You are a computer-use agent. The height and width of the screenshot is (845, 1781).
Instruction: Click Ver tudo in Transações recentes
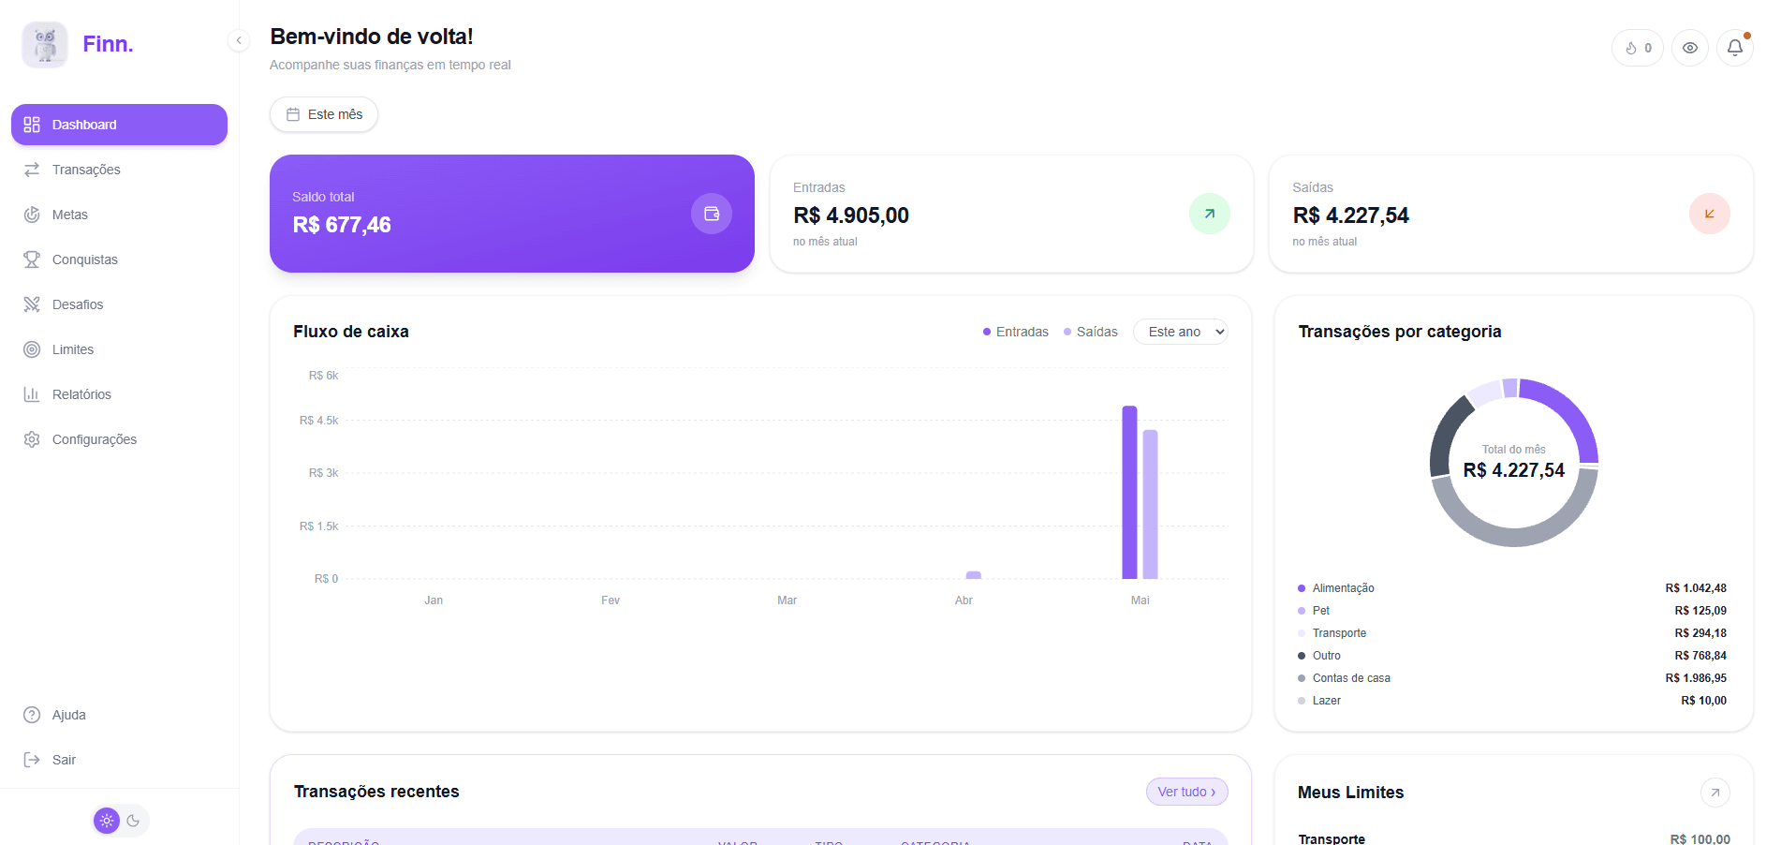tap(1186, 792)
